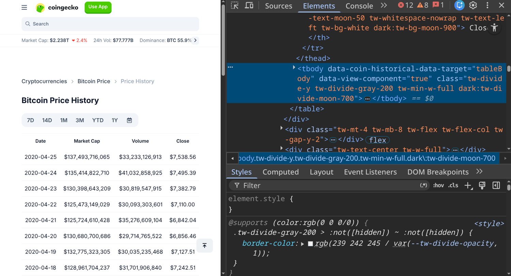
Task: Select the 1Y range
Action: point(115,120)
